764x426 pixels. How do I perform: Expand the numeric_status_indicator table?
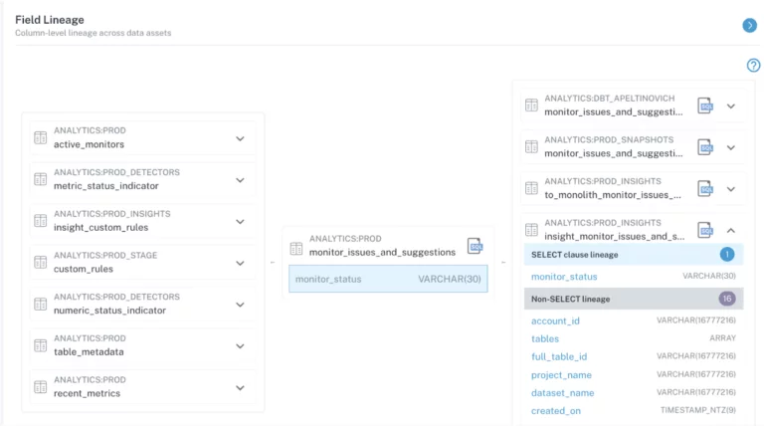click(x=240, y=305)
